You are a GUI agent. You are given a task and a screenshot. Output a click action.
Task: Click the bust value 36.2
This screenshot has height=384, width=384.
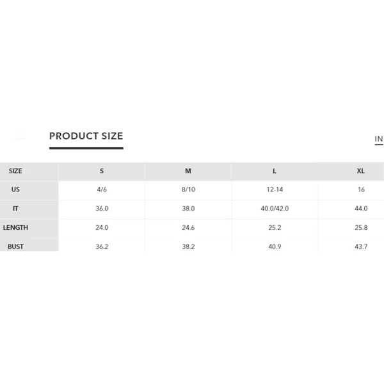click(x=102, y=246)
